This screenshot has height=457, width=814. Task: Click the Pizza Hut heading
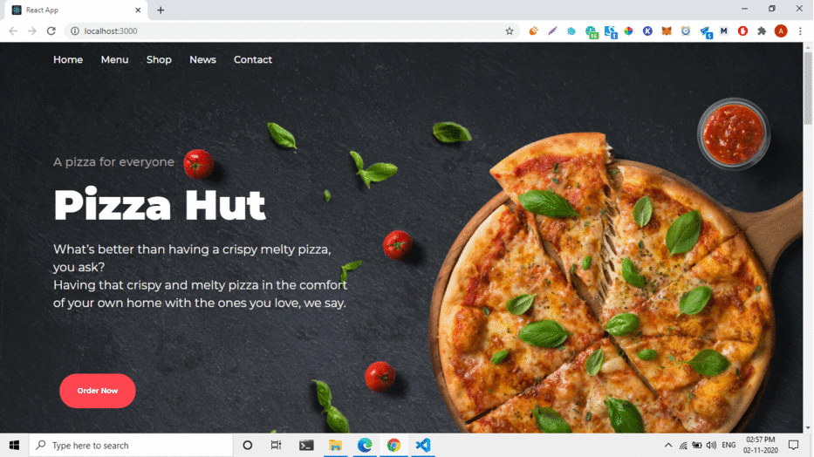160,205
